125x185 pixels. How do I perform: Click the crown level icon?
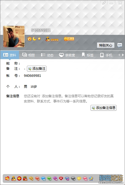tap(29, 39)
